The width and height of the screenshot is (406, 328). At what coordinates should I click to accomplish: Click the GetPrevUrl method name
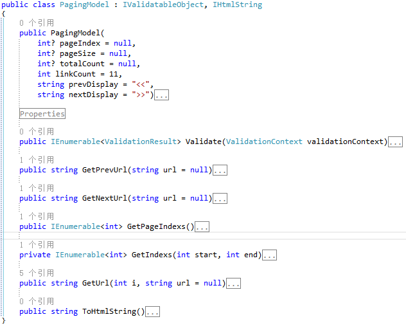pyautogui.click(x=105, y=170)
